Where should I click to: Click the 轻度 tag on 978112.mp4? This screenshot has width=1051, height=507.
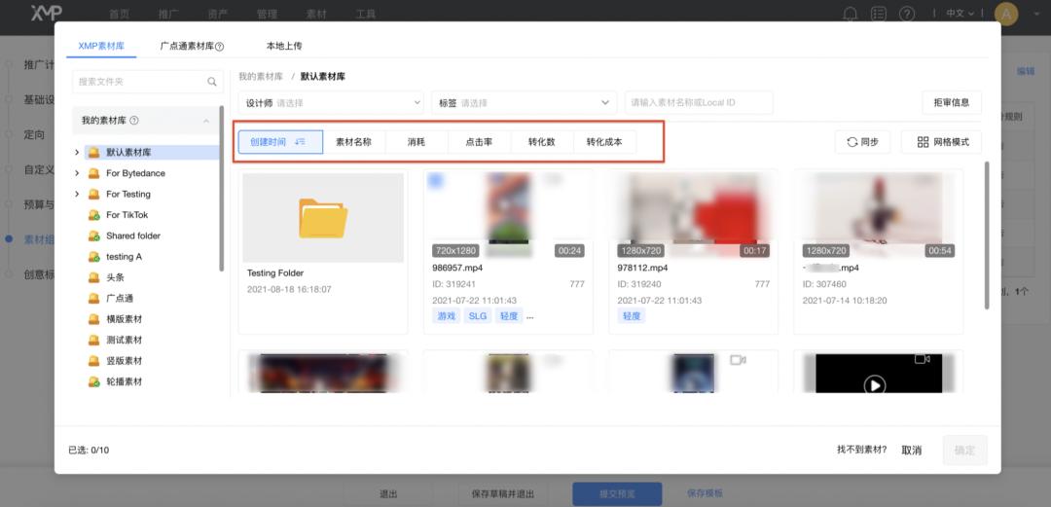coord(632,316)
